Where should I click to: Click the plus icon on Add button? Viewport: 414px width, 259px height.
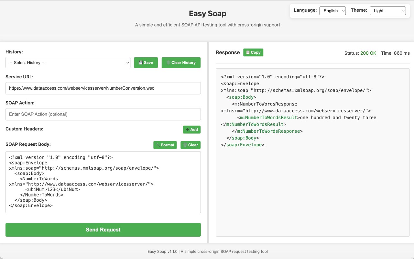pos(188,129)
